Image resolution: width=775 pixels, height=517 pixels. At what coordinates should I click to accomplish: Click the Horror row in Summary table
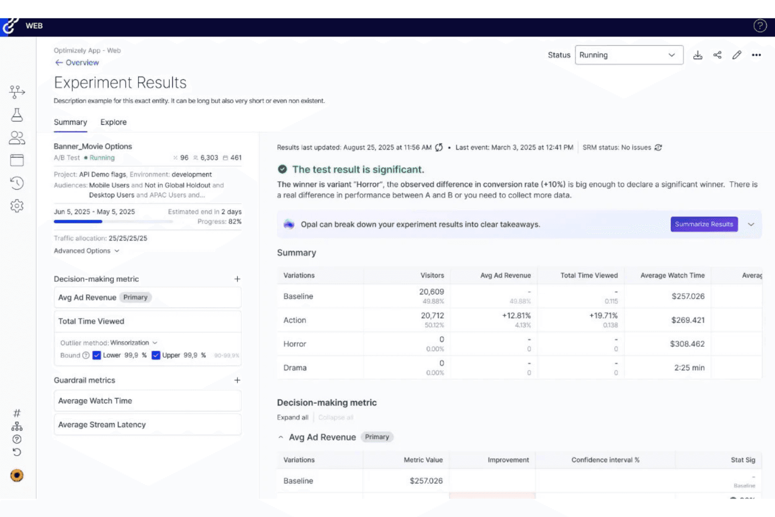519,344
